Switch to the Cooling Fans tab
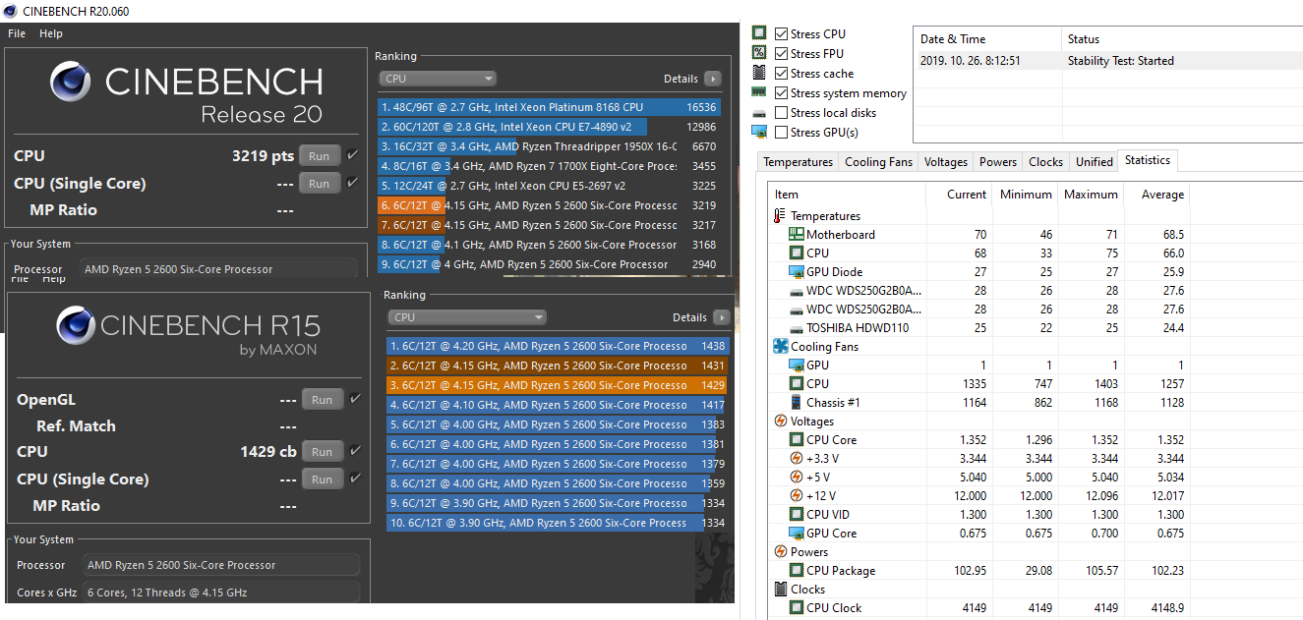Image resolution: width=1303 pixels, height=620 pixels. click(x=879, y=162)
